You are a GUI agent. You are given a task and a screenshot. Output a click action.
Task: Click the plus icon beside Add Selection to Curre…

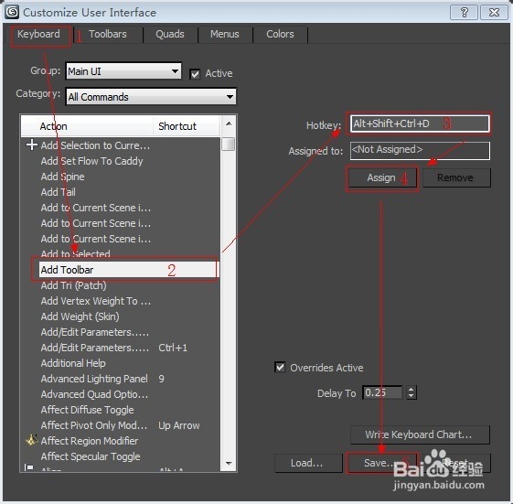tap(32, 145)
